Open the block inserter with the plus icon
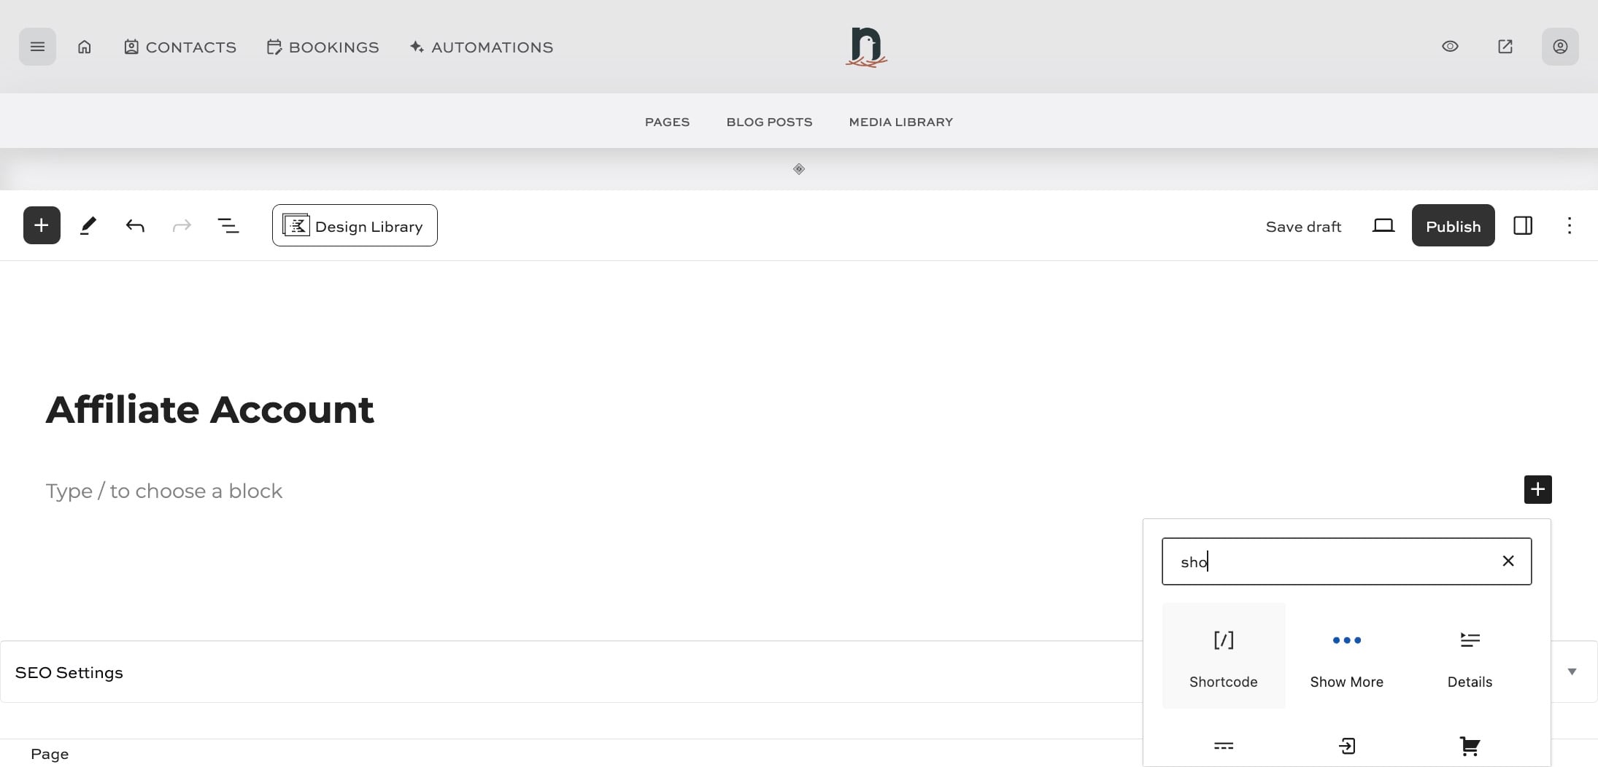This screenshot has height=767, width=1598. (41, 225)
